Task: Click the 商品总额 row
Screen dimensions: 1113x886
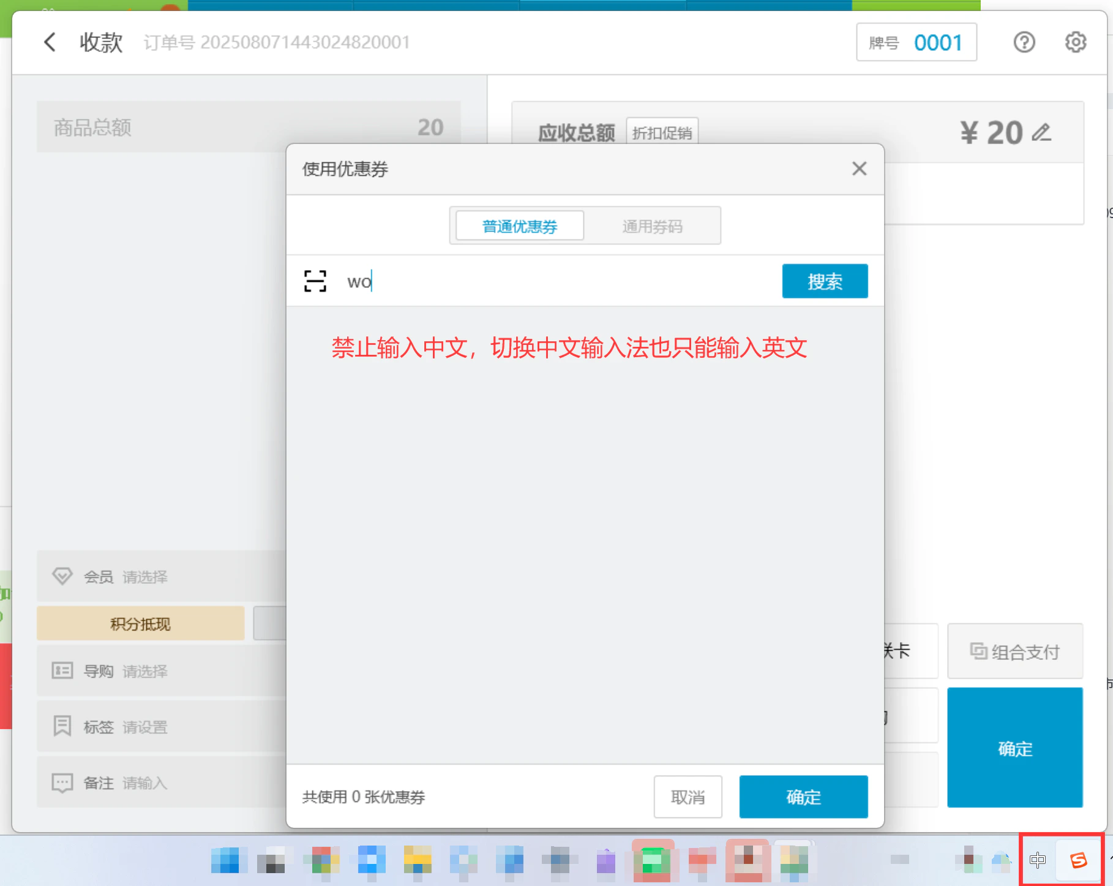Action: tap(249, 127)
